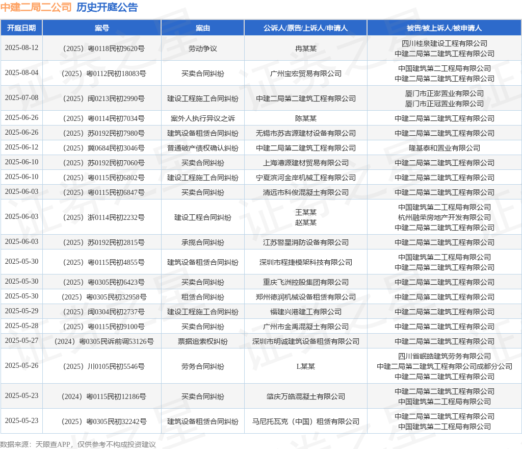Image resolution: width=522 pixels, height=449 pixels.
Task: Click plaintiff 江苏警星消防设备有限公司
Action: click(306, 242)
